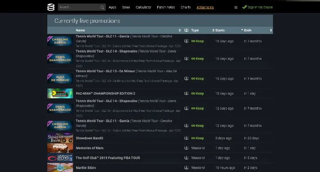This screenshot has width=320, height=172.
Task: Click 'Weekend' type in Memories of Mars row
Action: 198,148
